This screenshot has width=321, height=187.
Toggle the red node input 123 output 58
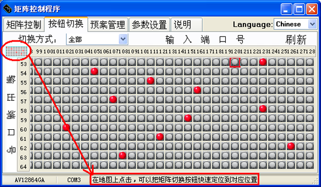[263, 109]
